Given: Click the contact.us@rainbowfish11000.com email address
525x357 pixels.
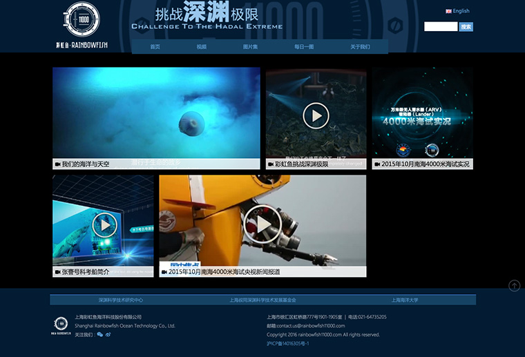Looking at the screenshot, I should tap(310, 326).
